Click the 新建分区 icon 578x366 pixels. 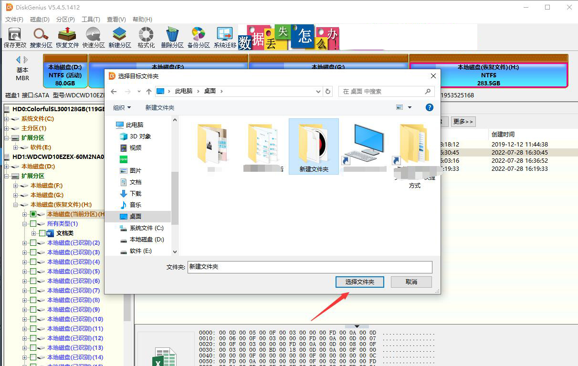point(120,37)
